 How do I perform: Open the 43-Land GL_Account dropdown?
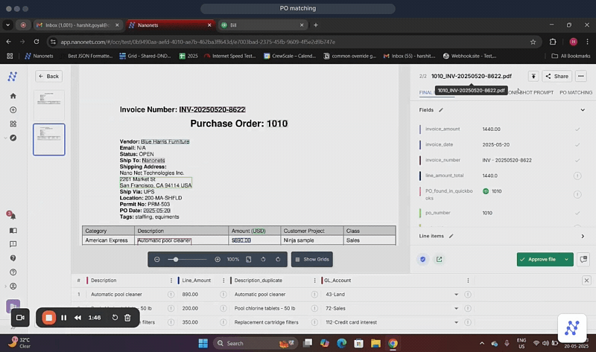click(x=456, y=295)
